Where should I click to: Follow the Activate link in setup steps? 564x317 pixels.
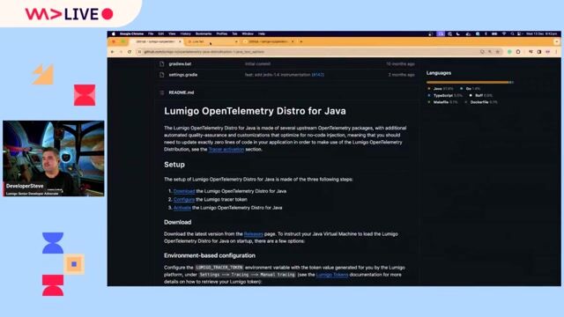coord(182,208)
